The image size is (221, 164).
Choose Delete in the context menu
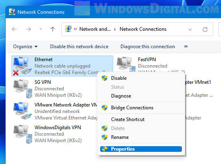[x=141, y=128]
